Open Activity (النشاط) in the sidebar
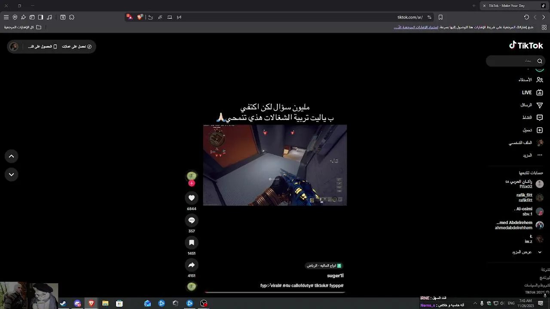Screen dimensions: 550x309 [532, 118]
